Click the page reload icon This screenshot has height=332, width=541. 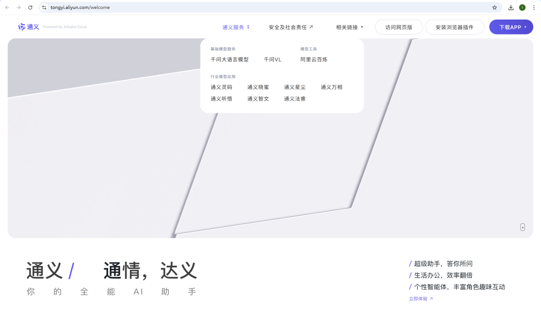29,8
